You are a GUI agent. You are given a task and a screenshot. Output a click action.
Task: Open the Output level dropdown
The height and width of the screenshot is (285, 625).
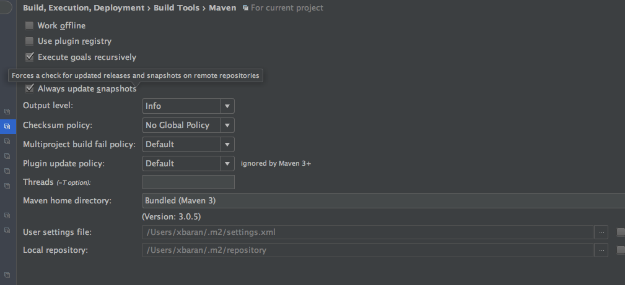tap(188, 106)
